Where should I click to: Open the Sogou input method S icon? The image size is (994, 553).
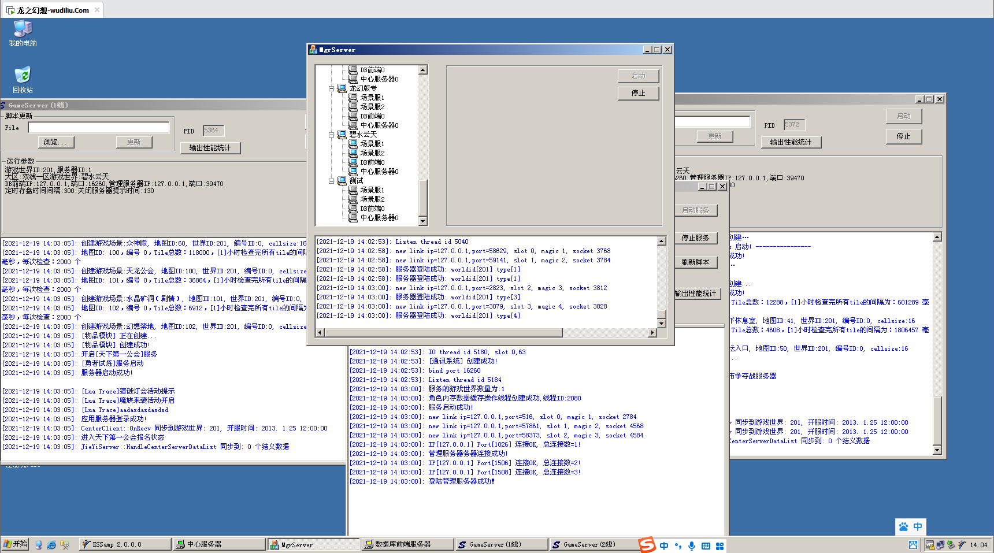pyautogui.click(x=647, y=544)
